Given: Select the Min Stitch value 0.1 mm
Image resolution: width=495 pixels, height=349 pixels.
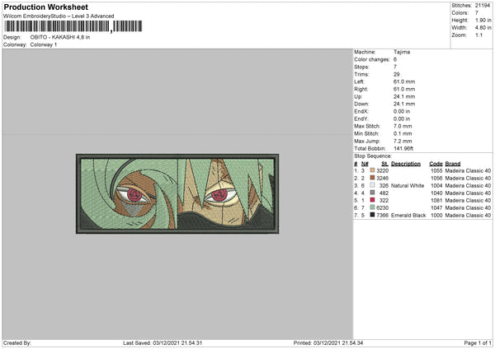Looking at the screenshot, I should [x=403, y=134].
